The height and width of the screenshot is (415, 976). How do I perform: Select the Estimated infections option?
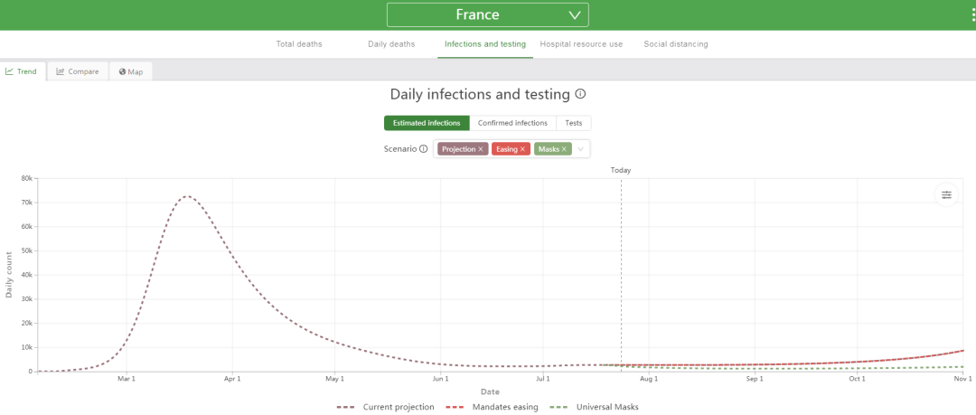click(427, 123)
